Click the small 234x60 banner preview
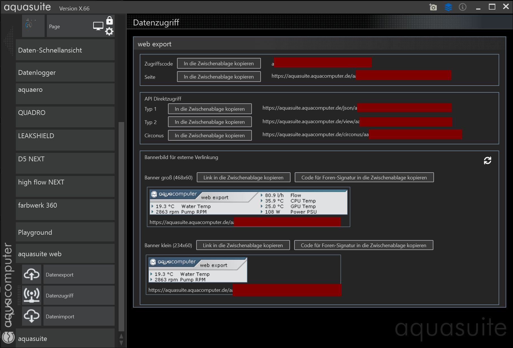 tap(198, 270)
